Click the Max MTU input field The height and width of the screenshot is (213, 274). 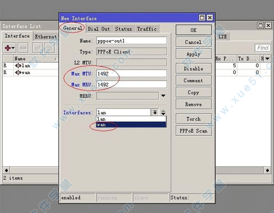pyautogui.click(x=132, y=74)
